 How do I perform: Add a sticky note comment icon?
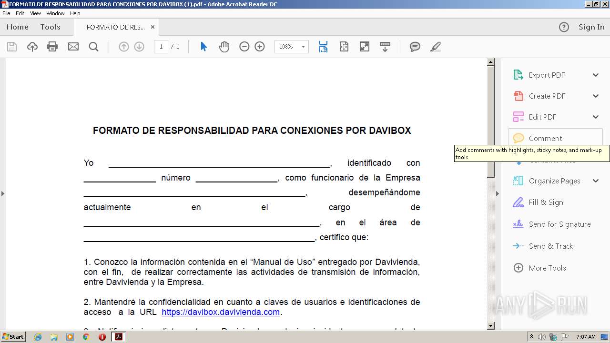[x=415, y=47]
